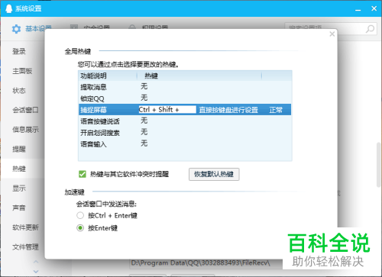Open 登录 in the sidebar
Screen dimensions: 382x277
pos(19,51)
